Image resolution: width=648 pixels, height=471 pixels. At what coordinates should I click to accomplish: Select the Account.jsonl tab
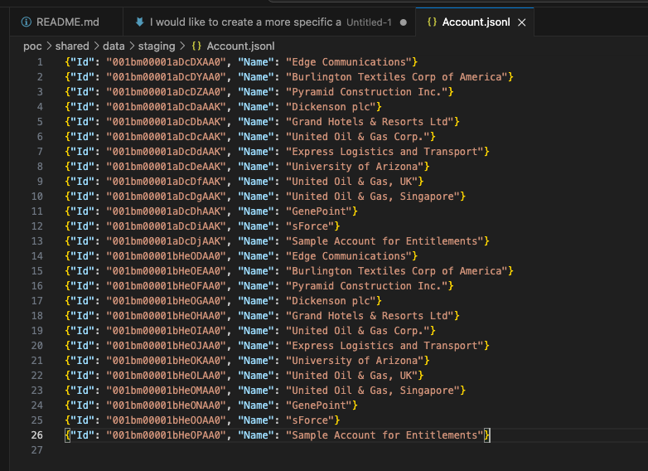click(476, 22)
